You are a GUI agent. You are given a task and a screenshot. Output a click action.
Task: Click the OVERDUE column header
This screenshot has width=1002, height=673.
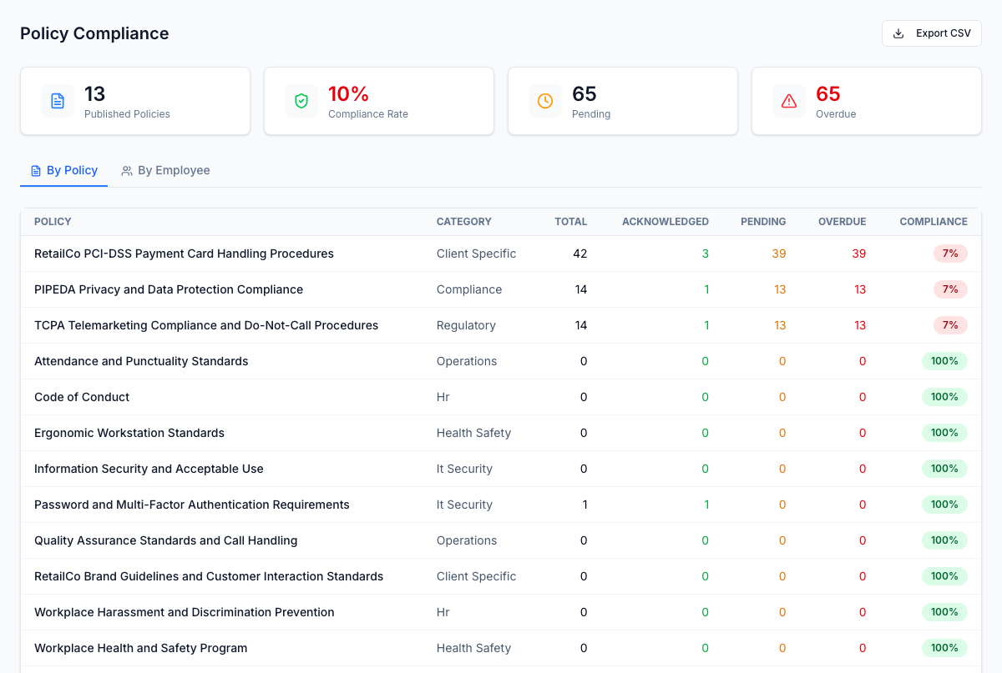(x=843, y=222)
